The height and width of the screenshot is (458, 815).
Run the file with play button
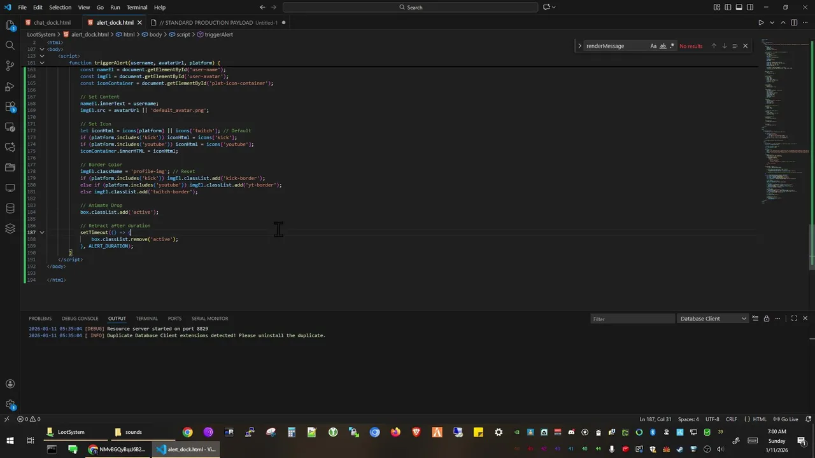[761, 22]
